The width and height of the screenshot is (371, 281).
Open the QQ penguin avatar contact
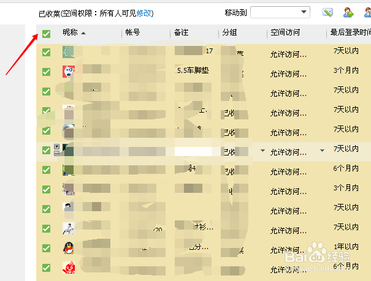69,248
